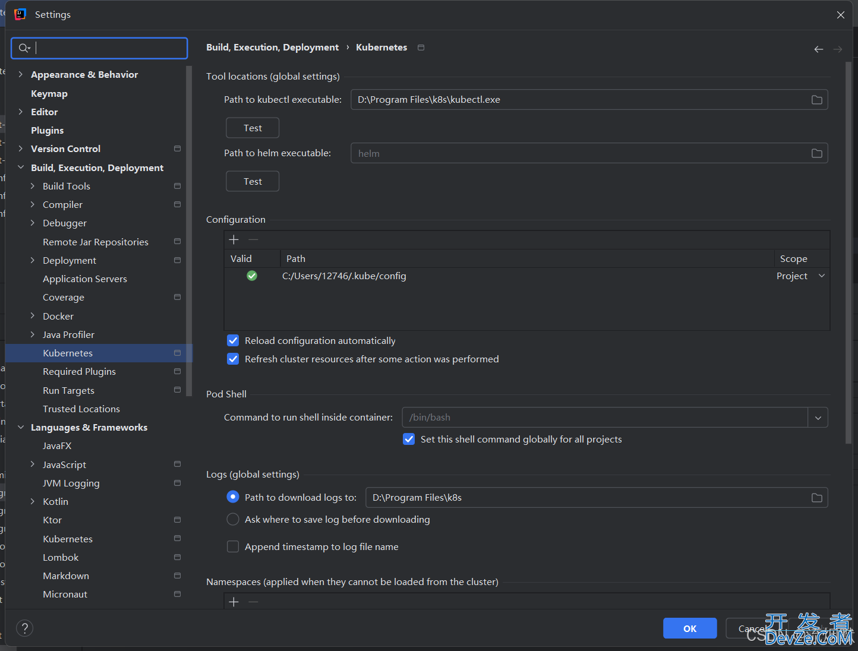858x651 pixels.
Task: Click the settings search input field
Action: point(99,48)
